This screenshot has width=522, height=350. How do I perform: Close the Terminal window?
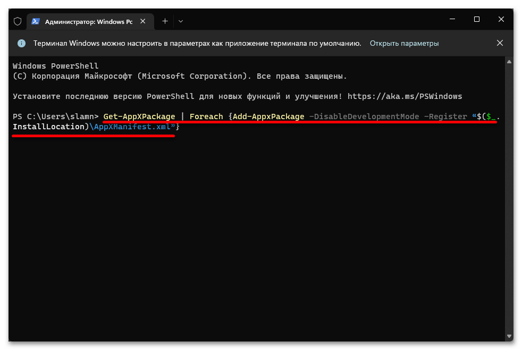pos(501,19)
